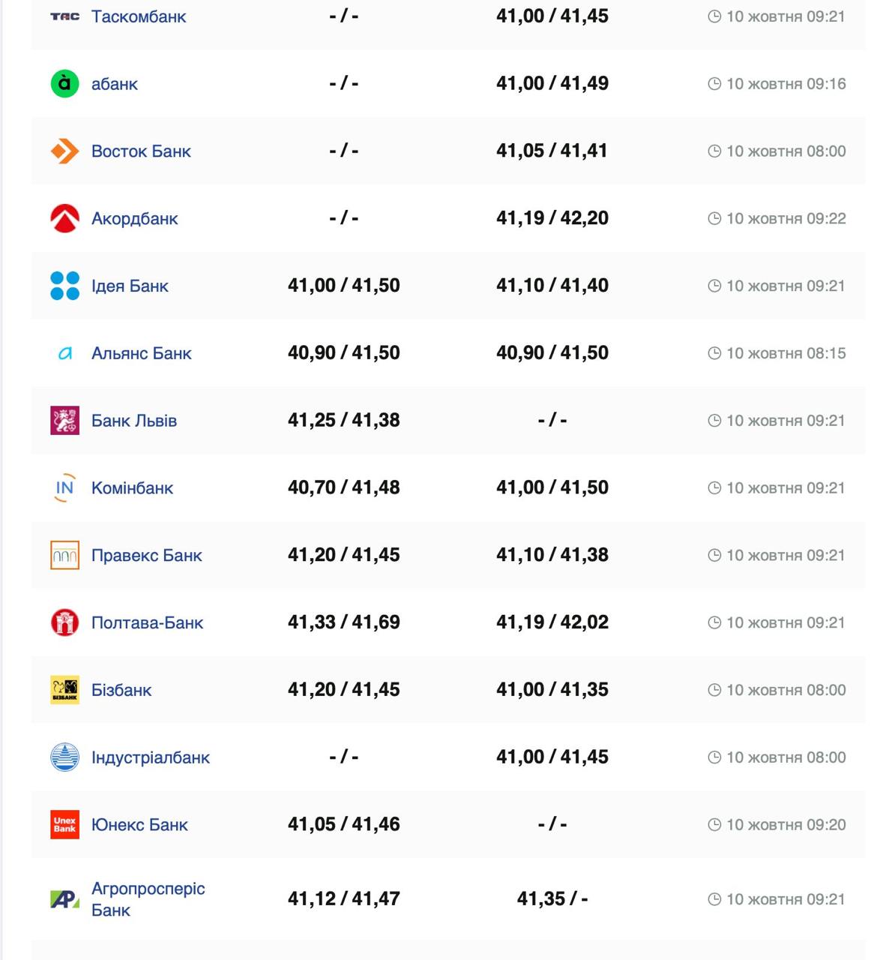Click the Ідея Банк four-dots logo
Viewport: 874px width, 960px height.
coord(64,286)
